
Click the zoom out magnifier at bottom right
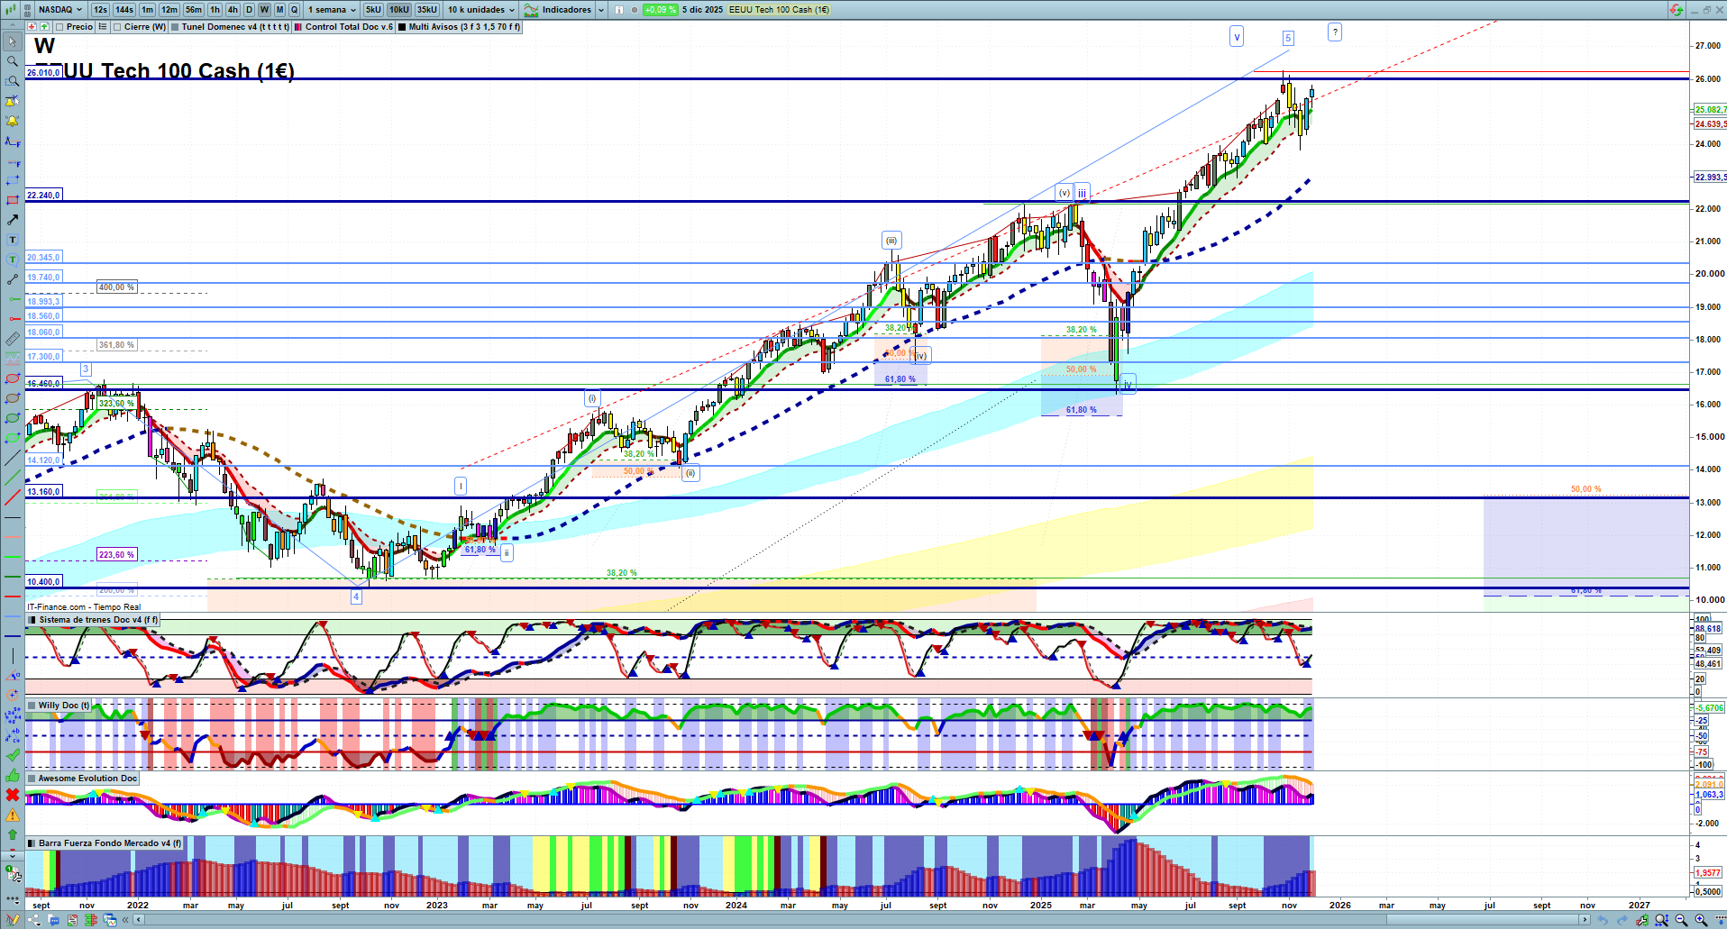coord(1681,920)
